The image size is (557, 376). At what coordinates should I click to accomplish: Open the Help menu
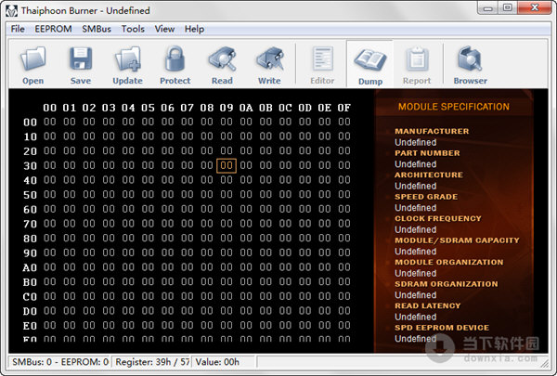194,29
